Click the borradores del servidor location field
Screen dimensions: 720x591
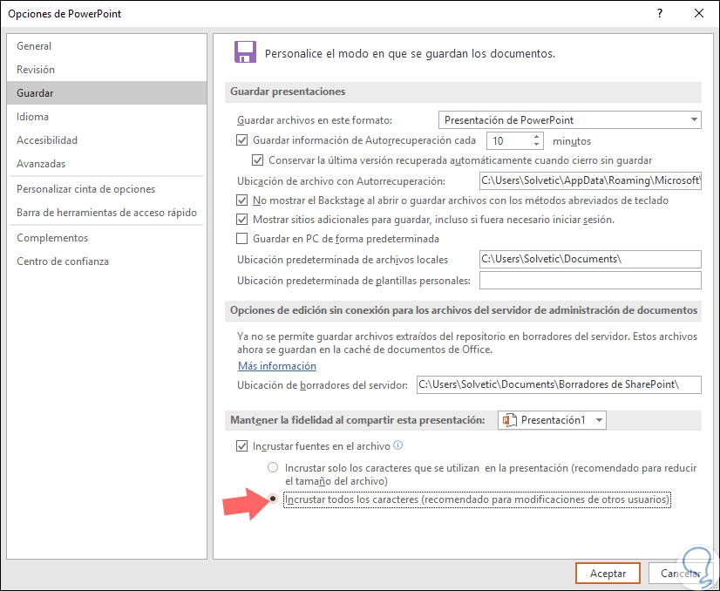559,384
